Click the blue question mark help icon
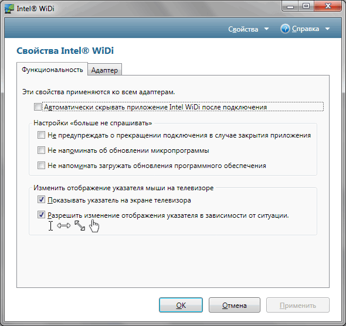346x326 pixels. click(x=285, y=29)
